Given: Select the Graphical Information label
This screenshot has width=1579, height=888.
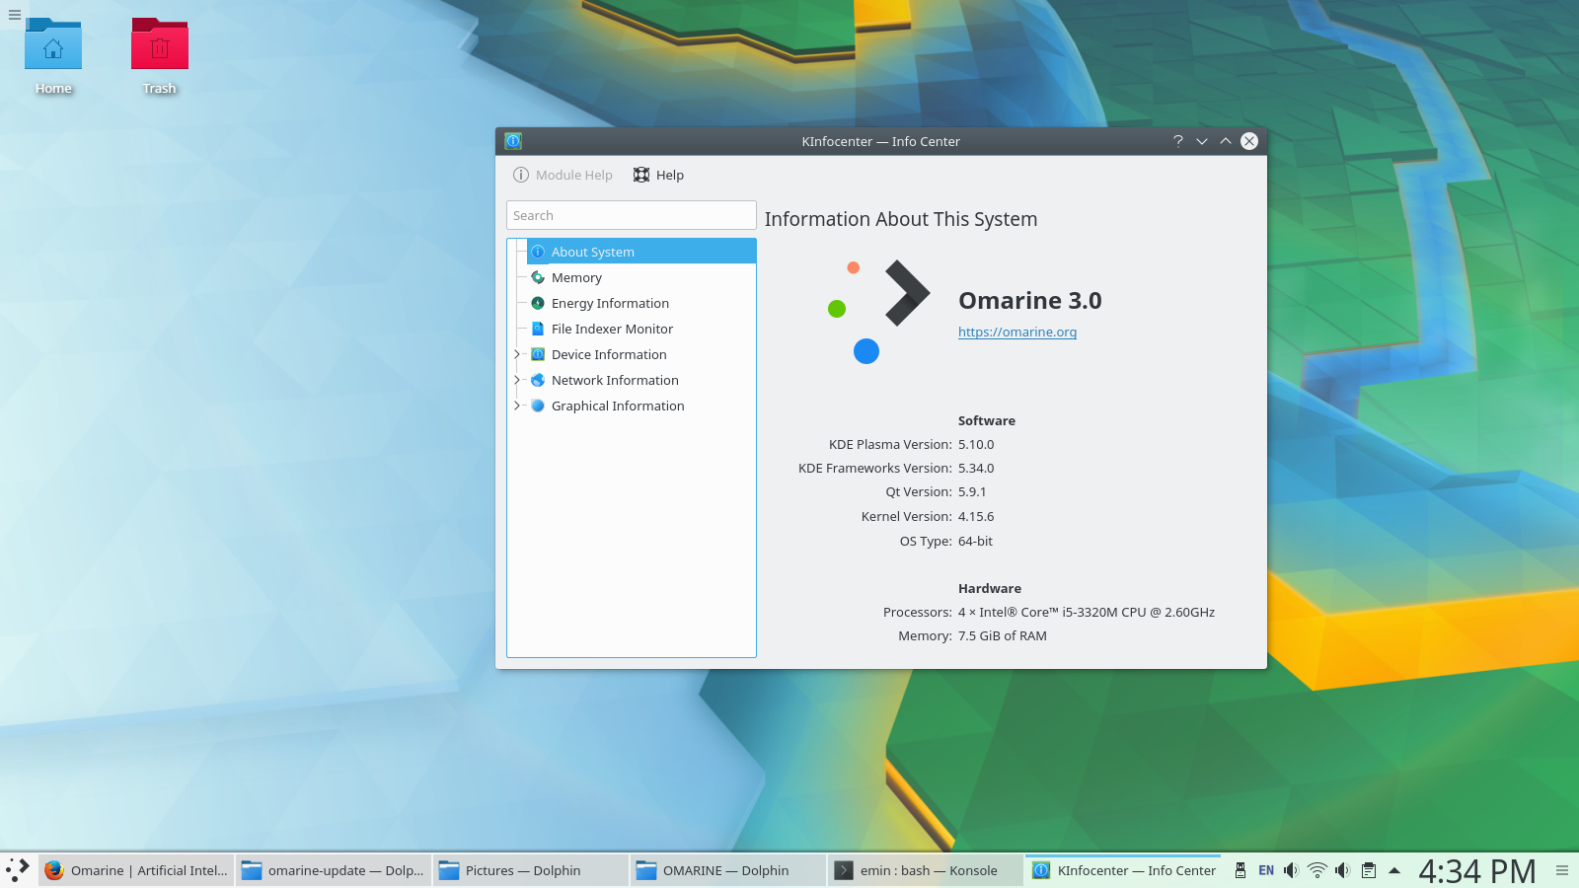Looking at the screenshot, I should [618, 406].
